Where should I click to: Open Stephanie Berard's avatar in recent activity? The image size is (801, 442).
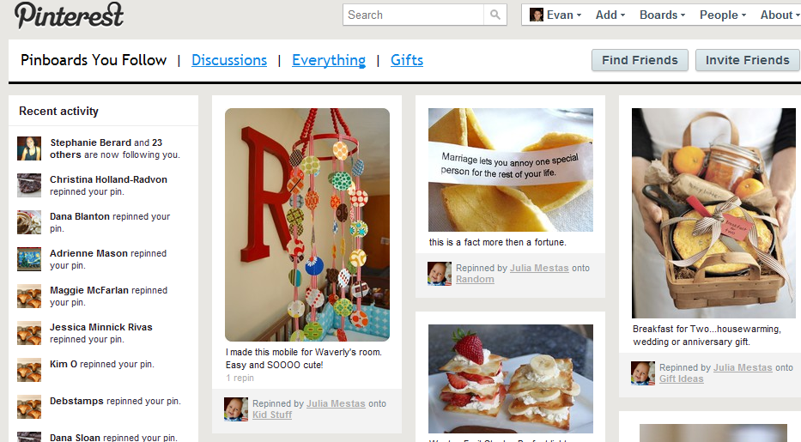point(29,148)
